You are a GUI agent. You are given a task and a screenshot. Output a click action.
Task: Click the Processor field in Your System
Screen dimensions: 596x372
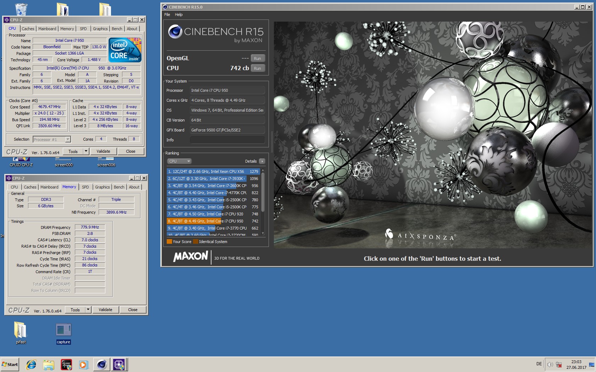pyautogui.click(x=227, y=90)
